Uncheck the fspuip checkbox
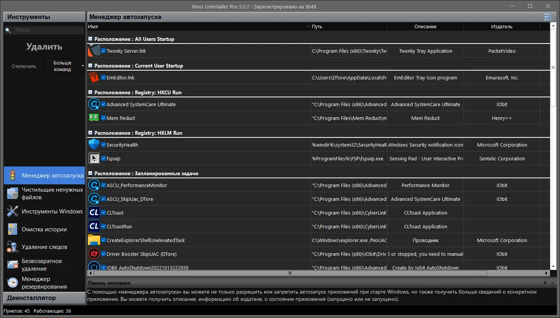The width and height of the screenshot is (560, 318). point(103,158)
